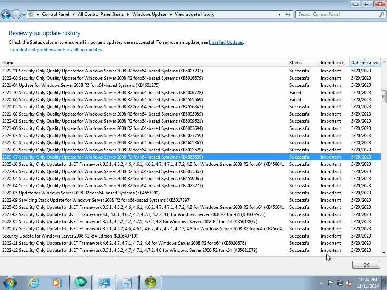387x290 pixels.
Task: Select the KB4602958 .NET Framework update row
Action: pyautogui.click(x=191, y=214)
